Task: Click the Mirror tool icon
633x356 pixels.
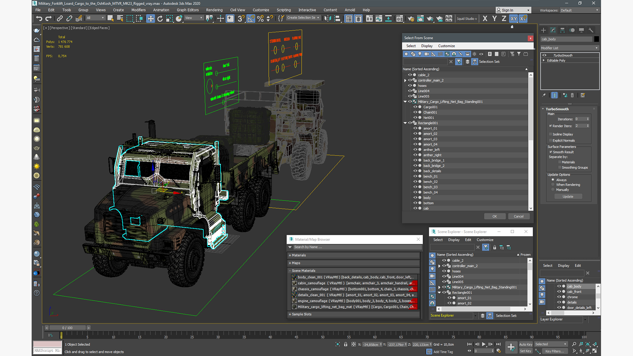Action: point(327,18)
